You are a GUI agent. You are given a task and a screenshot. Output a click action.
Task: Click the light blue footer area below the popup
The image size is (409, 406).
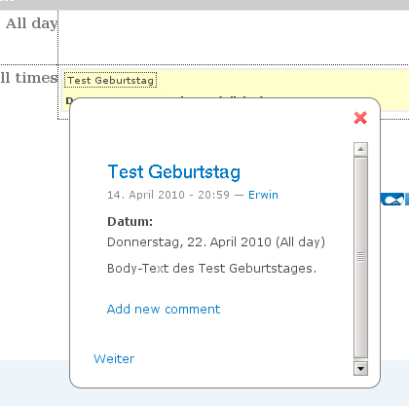pos(34,383)
